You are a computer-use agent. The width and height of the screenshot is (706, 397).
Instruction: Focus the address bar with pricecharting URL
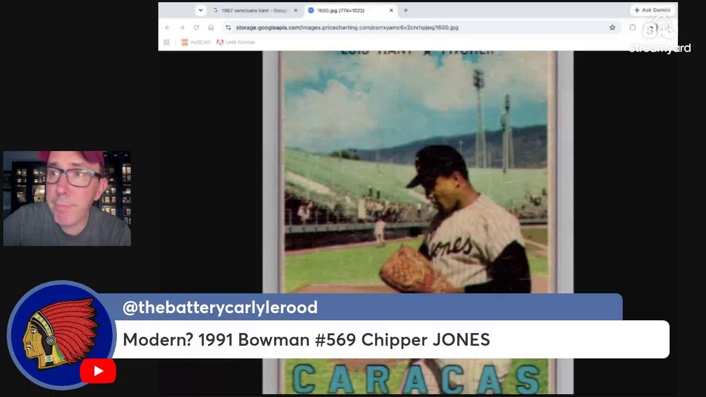pyautogui.click(x=420, y=27)
